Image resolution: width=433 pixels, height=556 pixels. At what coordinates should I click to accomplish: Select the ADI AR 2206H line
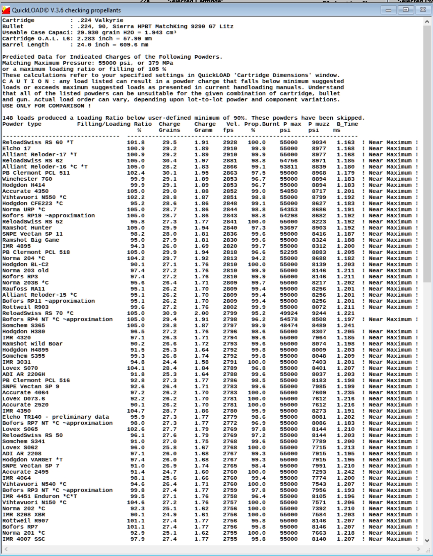click(x=210, y=374)
